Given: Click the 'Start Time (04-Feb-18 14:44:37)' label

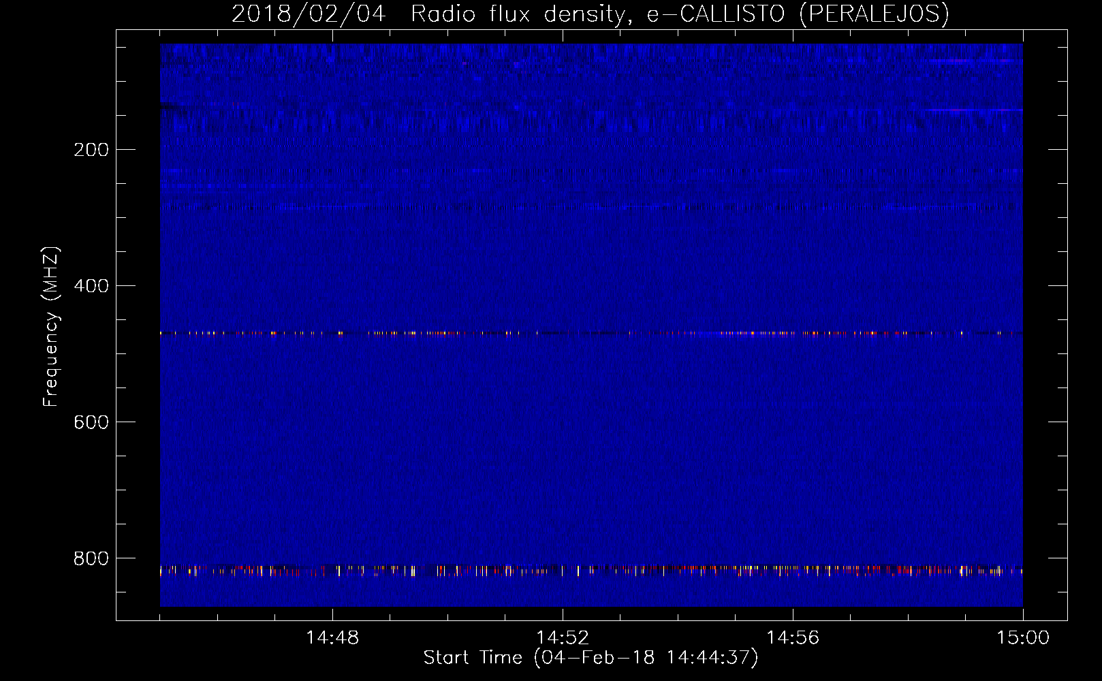Looking at the screenshot, I should click(x=591, y=658).
